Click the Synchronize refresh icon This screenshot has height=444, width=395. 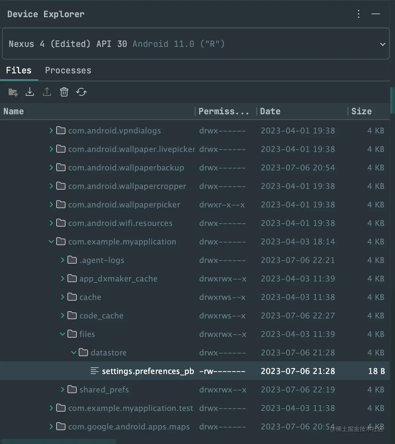[x=81, y=92]
